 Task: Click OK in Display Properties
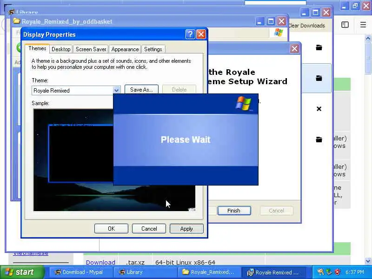tap(111, 228)
